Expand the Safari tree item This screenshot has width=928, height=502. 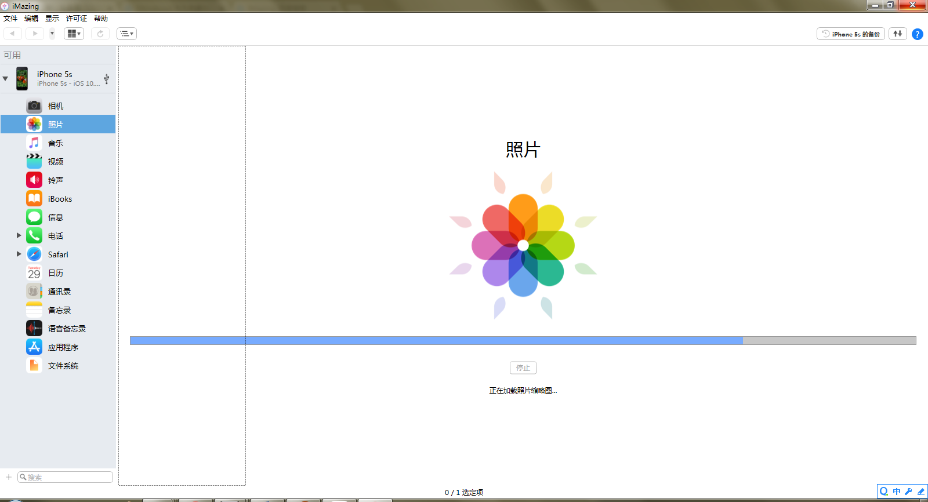point(19,254)
